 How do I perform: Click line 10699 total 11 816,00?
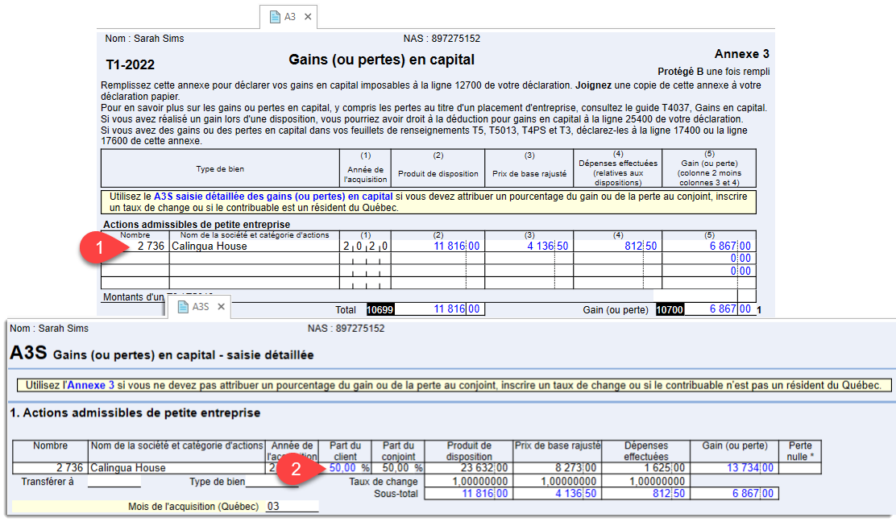coord(439,309)
